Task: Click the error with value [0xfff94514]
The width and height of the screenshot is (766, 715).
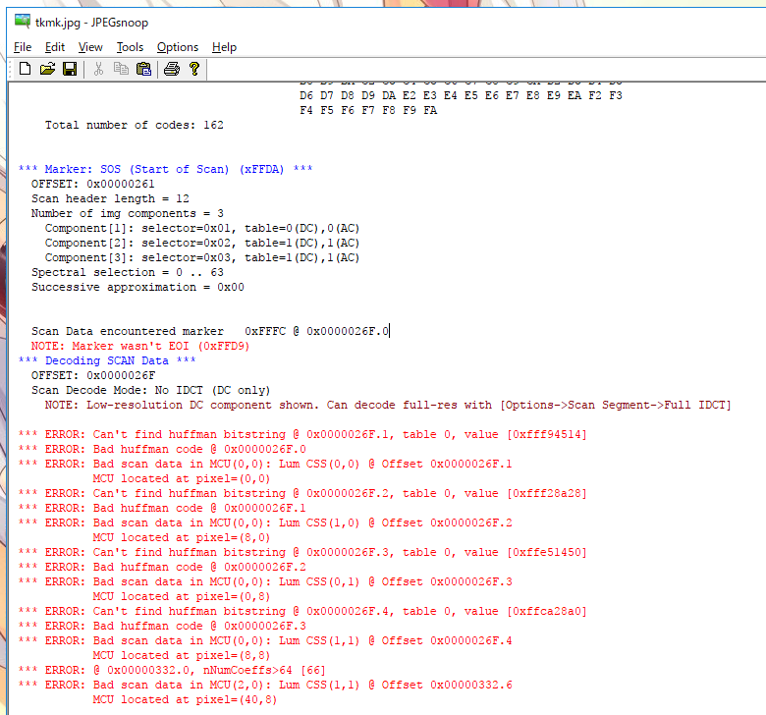Action: [302, 434]
